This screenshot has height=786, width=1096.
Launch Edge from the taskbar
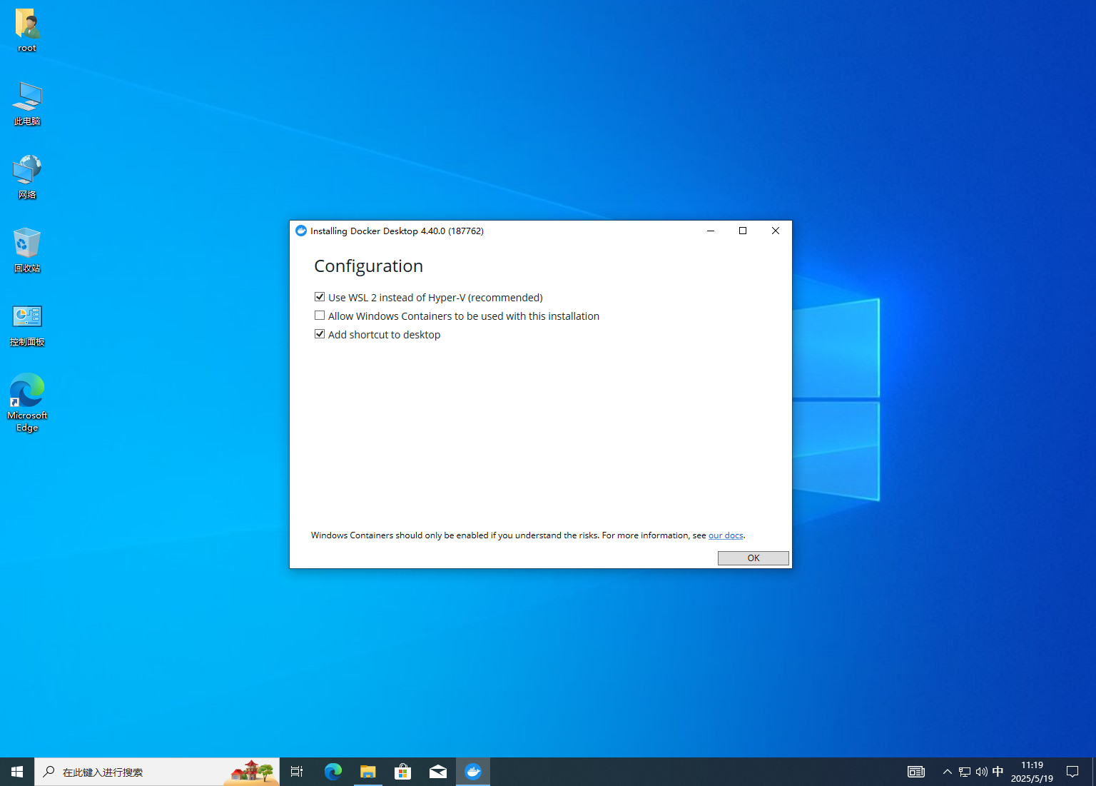(x=333, y=772)
